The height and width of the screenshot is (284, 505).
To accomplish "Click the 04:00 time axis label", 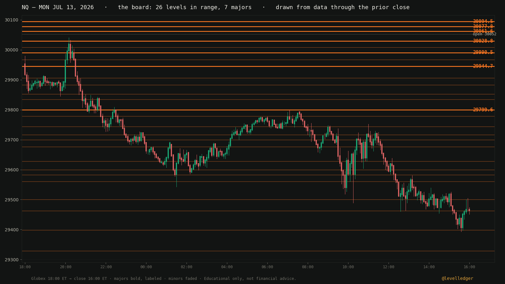I will click(227, 267).
